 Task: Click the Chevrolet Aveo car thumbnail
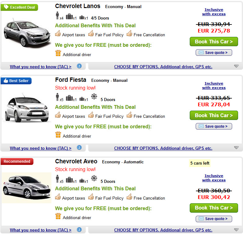(26, 187)
